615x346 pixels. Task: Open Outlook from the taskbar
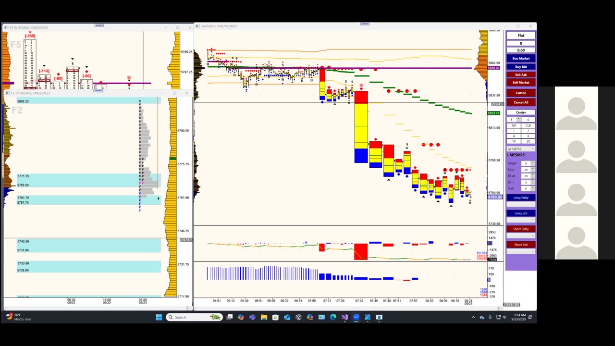click(287, 317)
